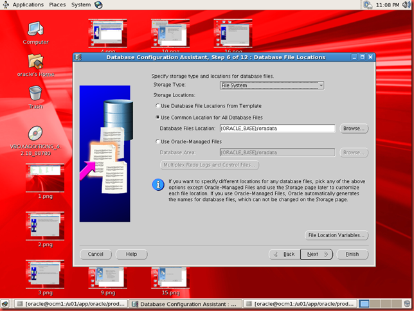Open File Location Variables
414x311 pixels.
[336, 235]
